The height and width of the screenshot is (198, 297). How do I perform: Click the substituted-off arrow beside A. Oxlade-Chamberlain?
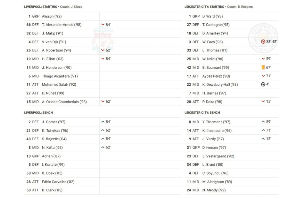pos(103,102)
